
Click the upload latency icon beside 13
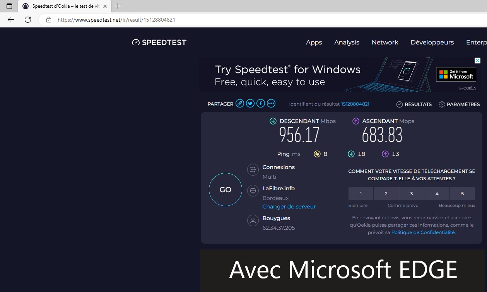(385, 154)
